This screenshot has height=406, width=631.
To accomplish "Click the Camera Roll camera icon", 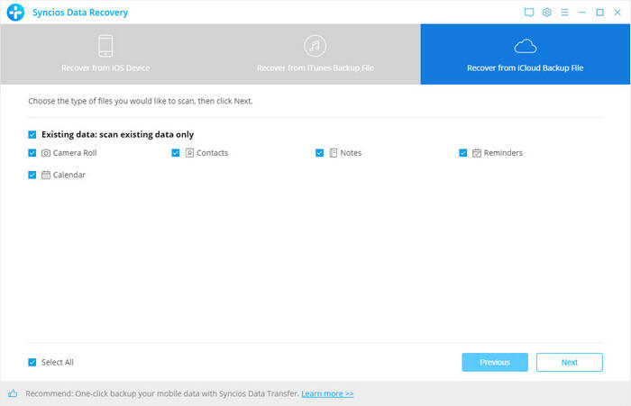I will 46,153.
